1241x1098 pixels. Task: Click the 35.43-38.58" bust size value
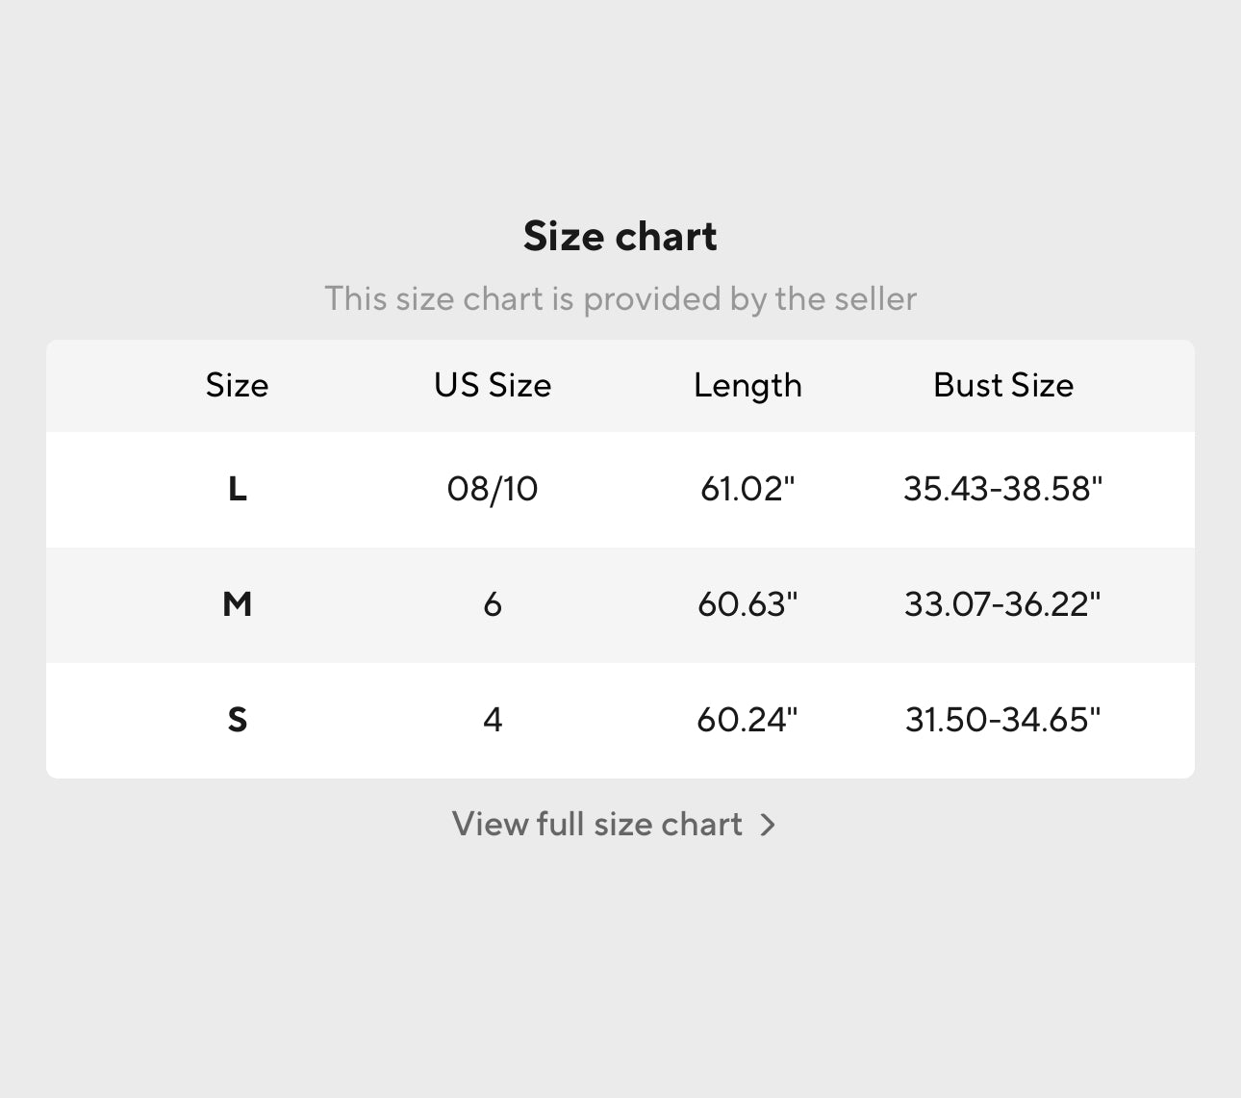1003,489
